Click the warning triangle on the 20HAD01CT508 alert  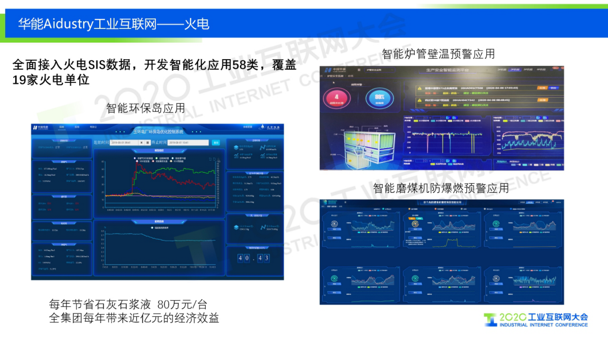pyautogui.click(x=420, y=88)
